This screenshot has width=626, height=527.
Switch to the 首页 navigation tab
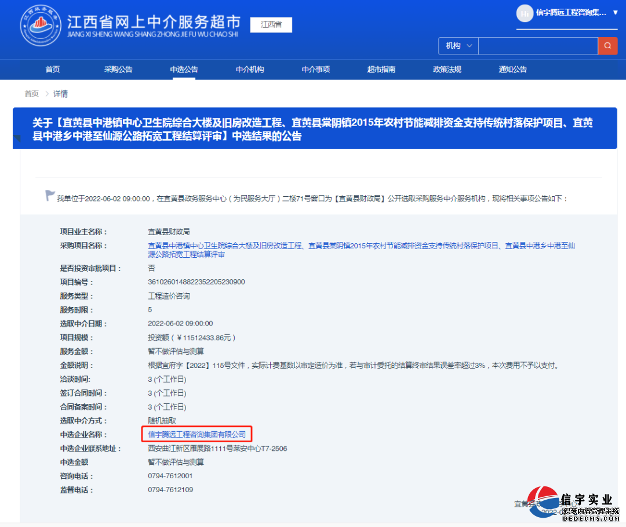(x=52, y=69)
